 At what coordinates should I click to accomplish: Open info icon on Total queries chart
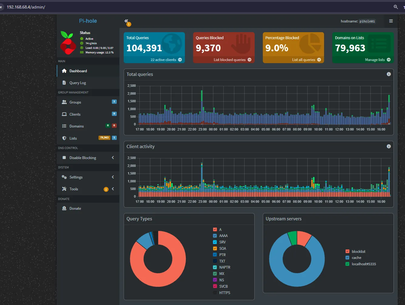389,74
